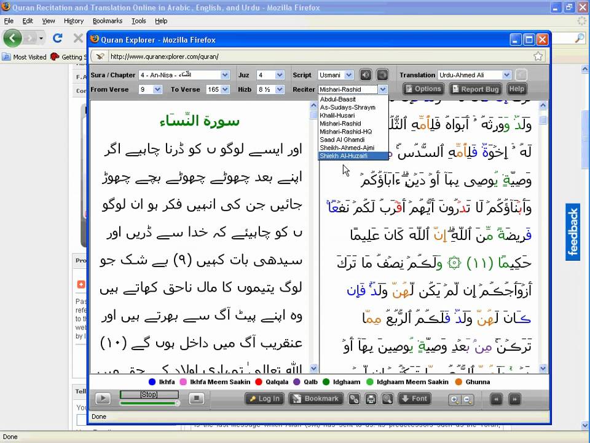Click the playback progress bar labeled Stop
The width and height of the screenshot is (590, 443).
point(149,394)
